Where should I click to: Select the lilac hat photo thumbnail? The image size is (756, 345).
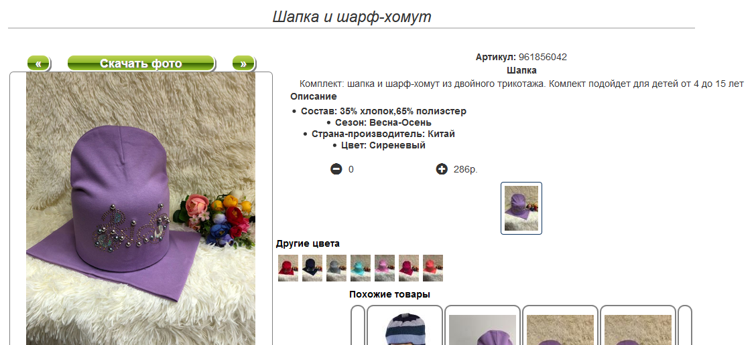(x=521, y=209)
